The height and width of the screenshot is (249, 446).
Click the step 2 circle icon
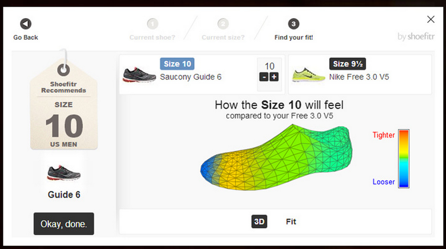(223, 24)
